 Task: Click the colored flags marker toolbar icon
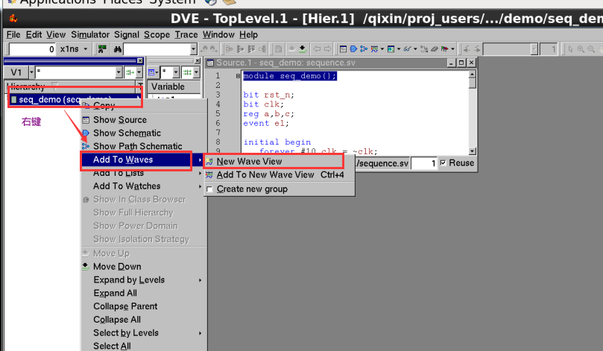click(x=444, y=49)
